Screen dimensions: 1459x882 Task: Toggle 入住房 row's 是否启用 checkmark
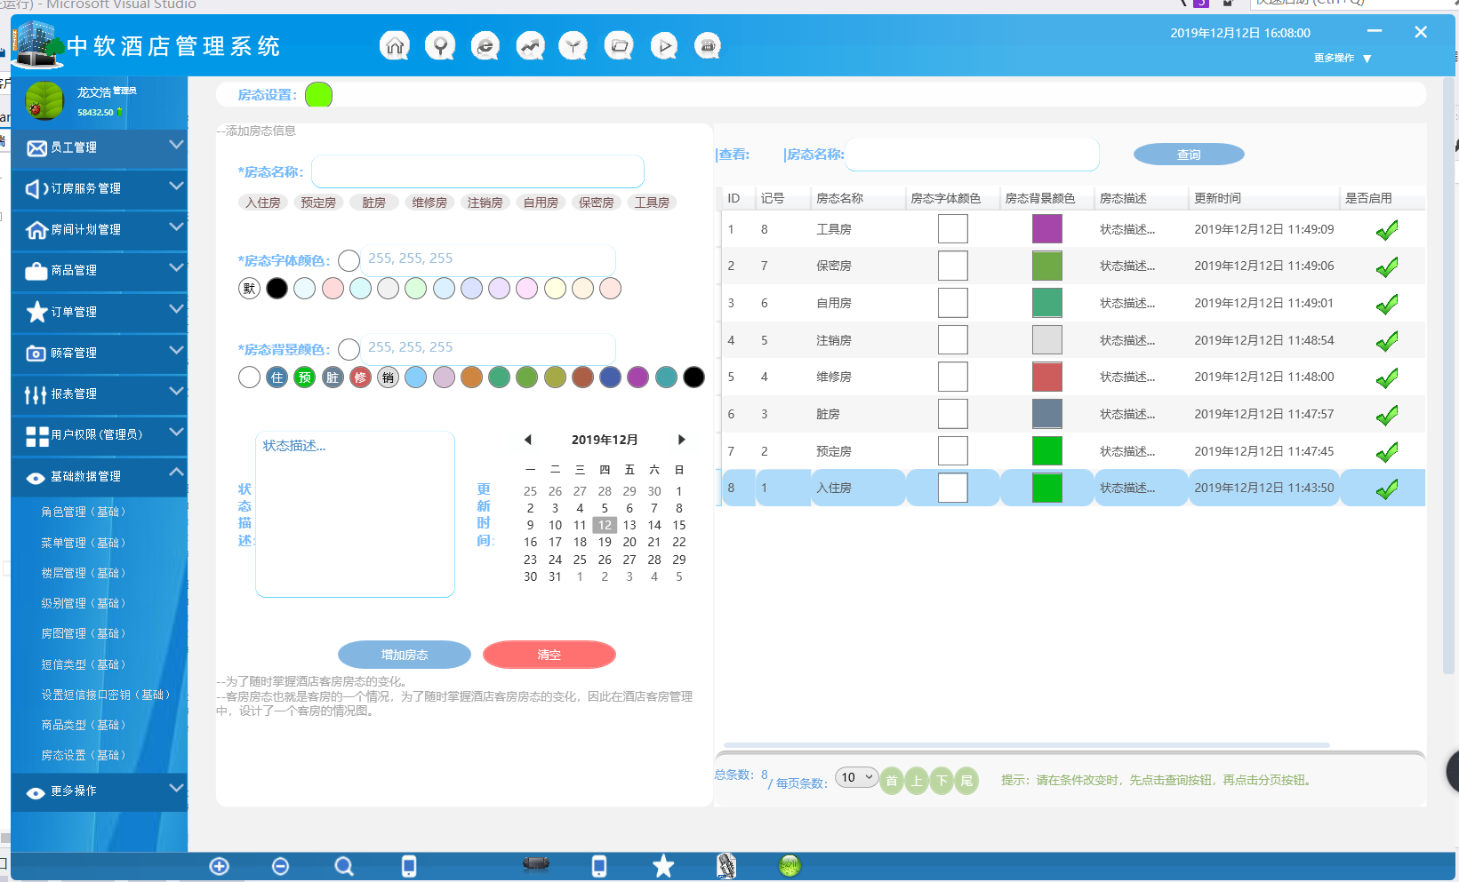tap(1385, 488)
